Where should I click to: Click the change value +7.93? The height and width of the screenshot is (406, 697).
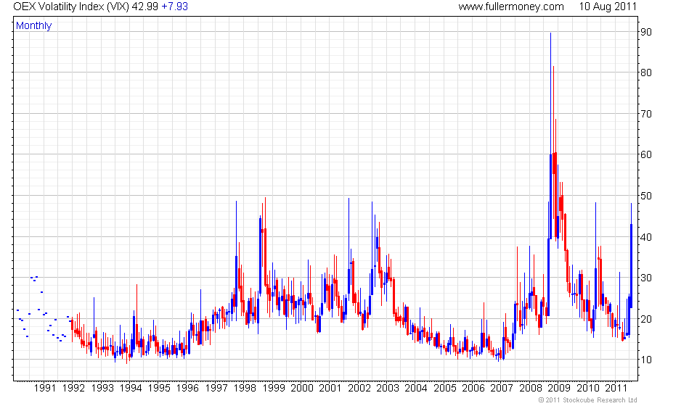[x=175, y=7]
